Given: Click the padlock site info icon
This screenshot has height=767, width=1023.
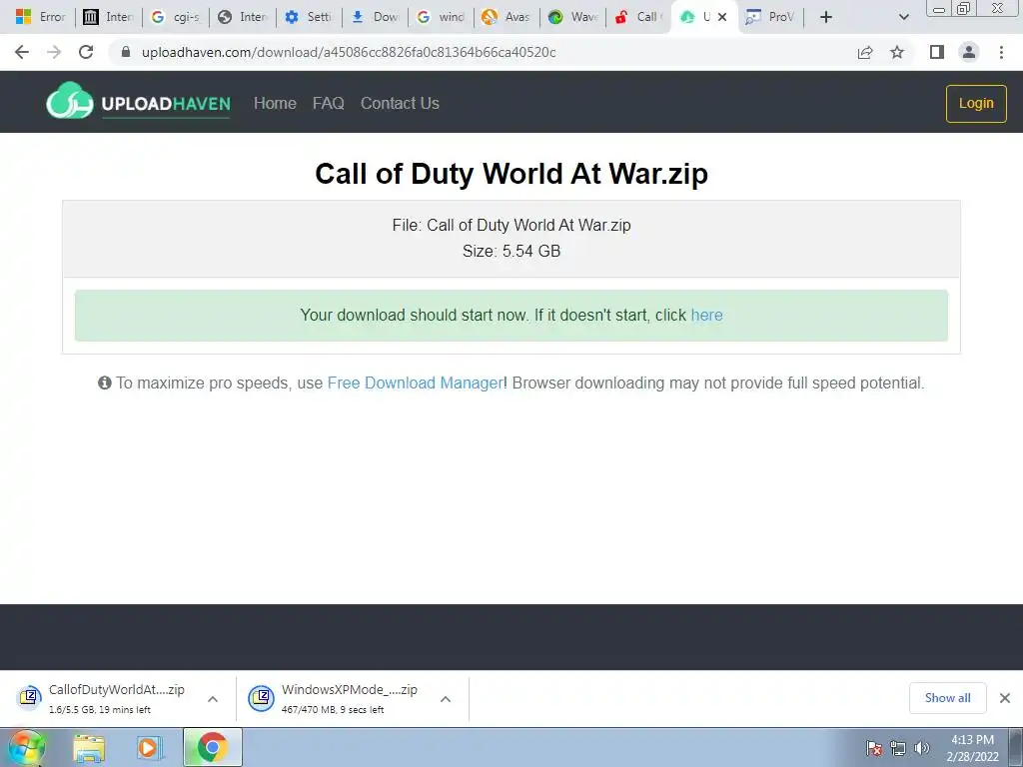Looking at the screenshot, I should coord(126,52).
